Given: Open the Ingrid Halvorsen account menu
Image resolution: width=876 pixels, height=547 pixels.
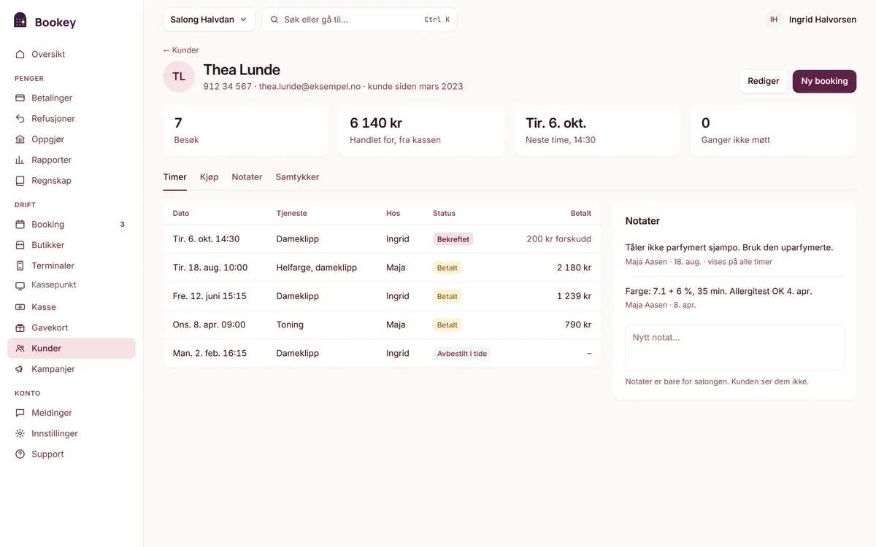Looking at the screenshot, I should point(811,20).
